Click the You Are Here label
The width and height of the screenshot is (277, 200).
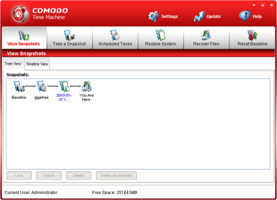point(86,98)
